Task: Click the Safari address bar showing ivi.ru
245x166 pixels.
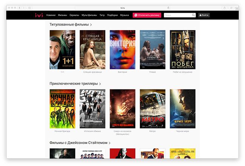Action: click(x=122, y=8)
